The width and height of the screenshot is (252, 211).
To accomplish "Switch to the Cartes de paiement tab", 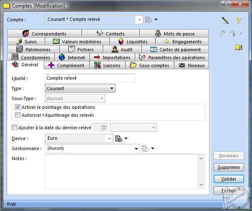I will (175, 50).
